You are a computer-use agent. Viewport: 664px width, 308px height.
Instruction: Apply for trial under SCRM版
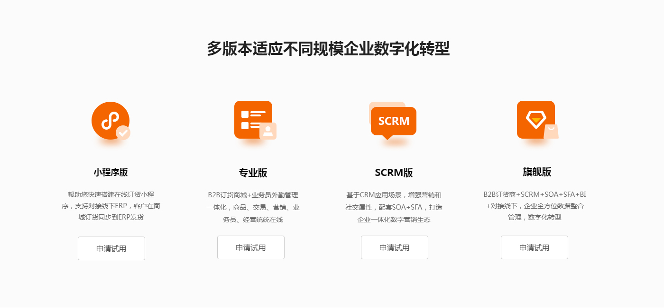[395, 247]
